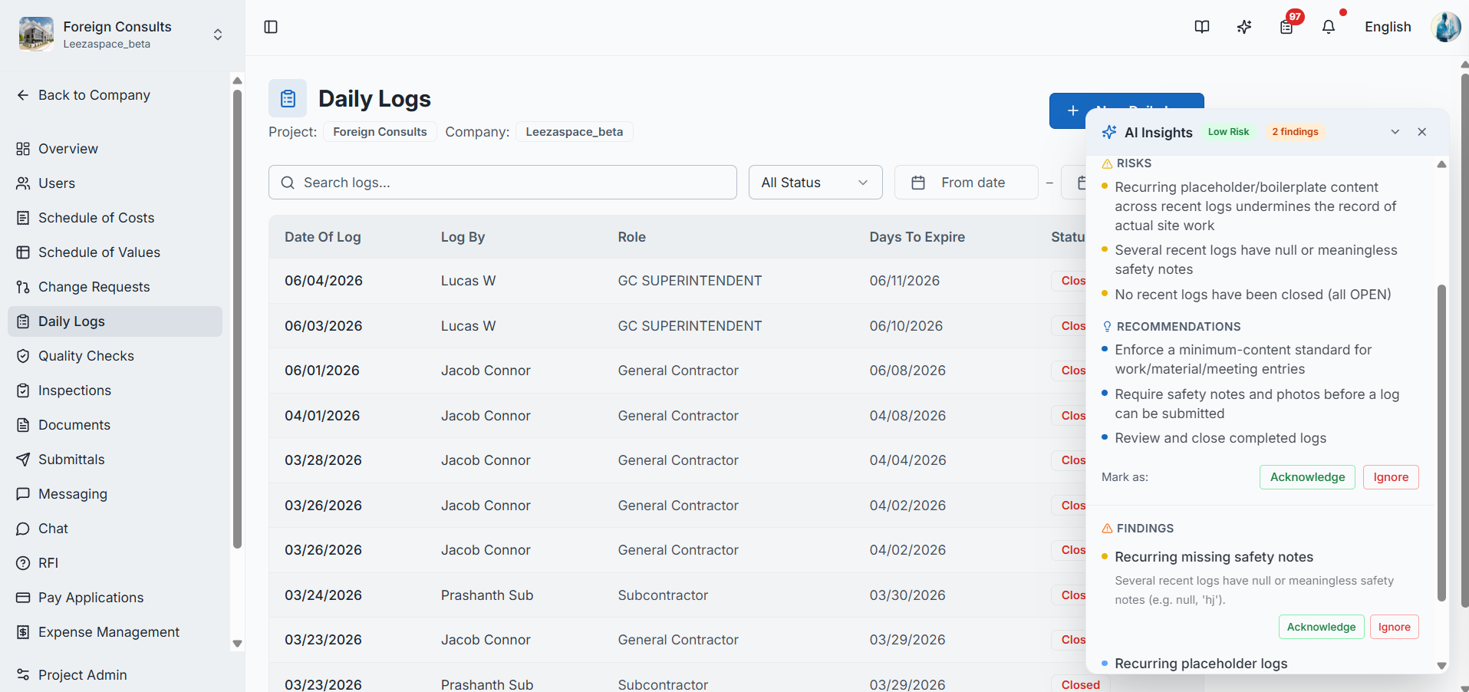1469x692 pixels.
Task: Open Overview in the sidebar
Action: pyautogui.click(x=115, y=149)
